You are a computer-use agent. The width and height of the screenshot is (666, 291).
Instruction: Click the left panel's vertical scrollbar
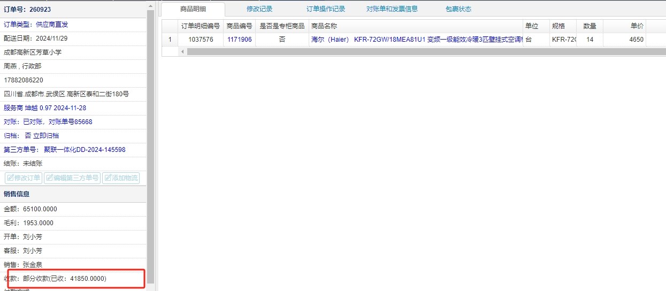click(151, 147)
